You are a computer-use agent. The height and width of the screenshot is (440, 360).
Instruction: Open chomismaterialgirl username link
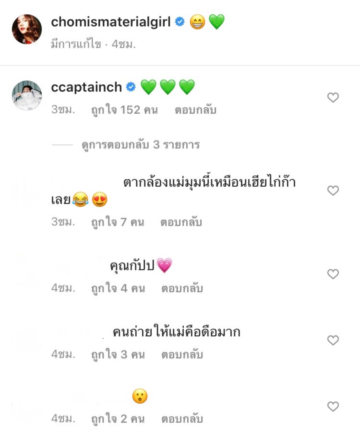click(x=111, y=22)
